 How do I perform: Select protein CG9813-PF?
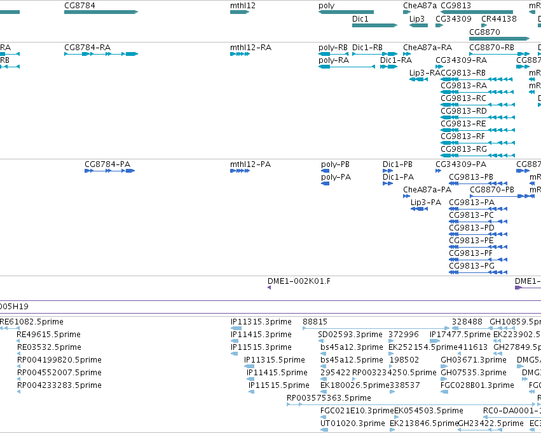click(x=478, y=260)
